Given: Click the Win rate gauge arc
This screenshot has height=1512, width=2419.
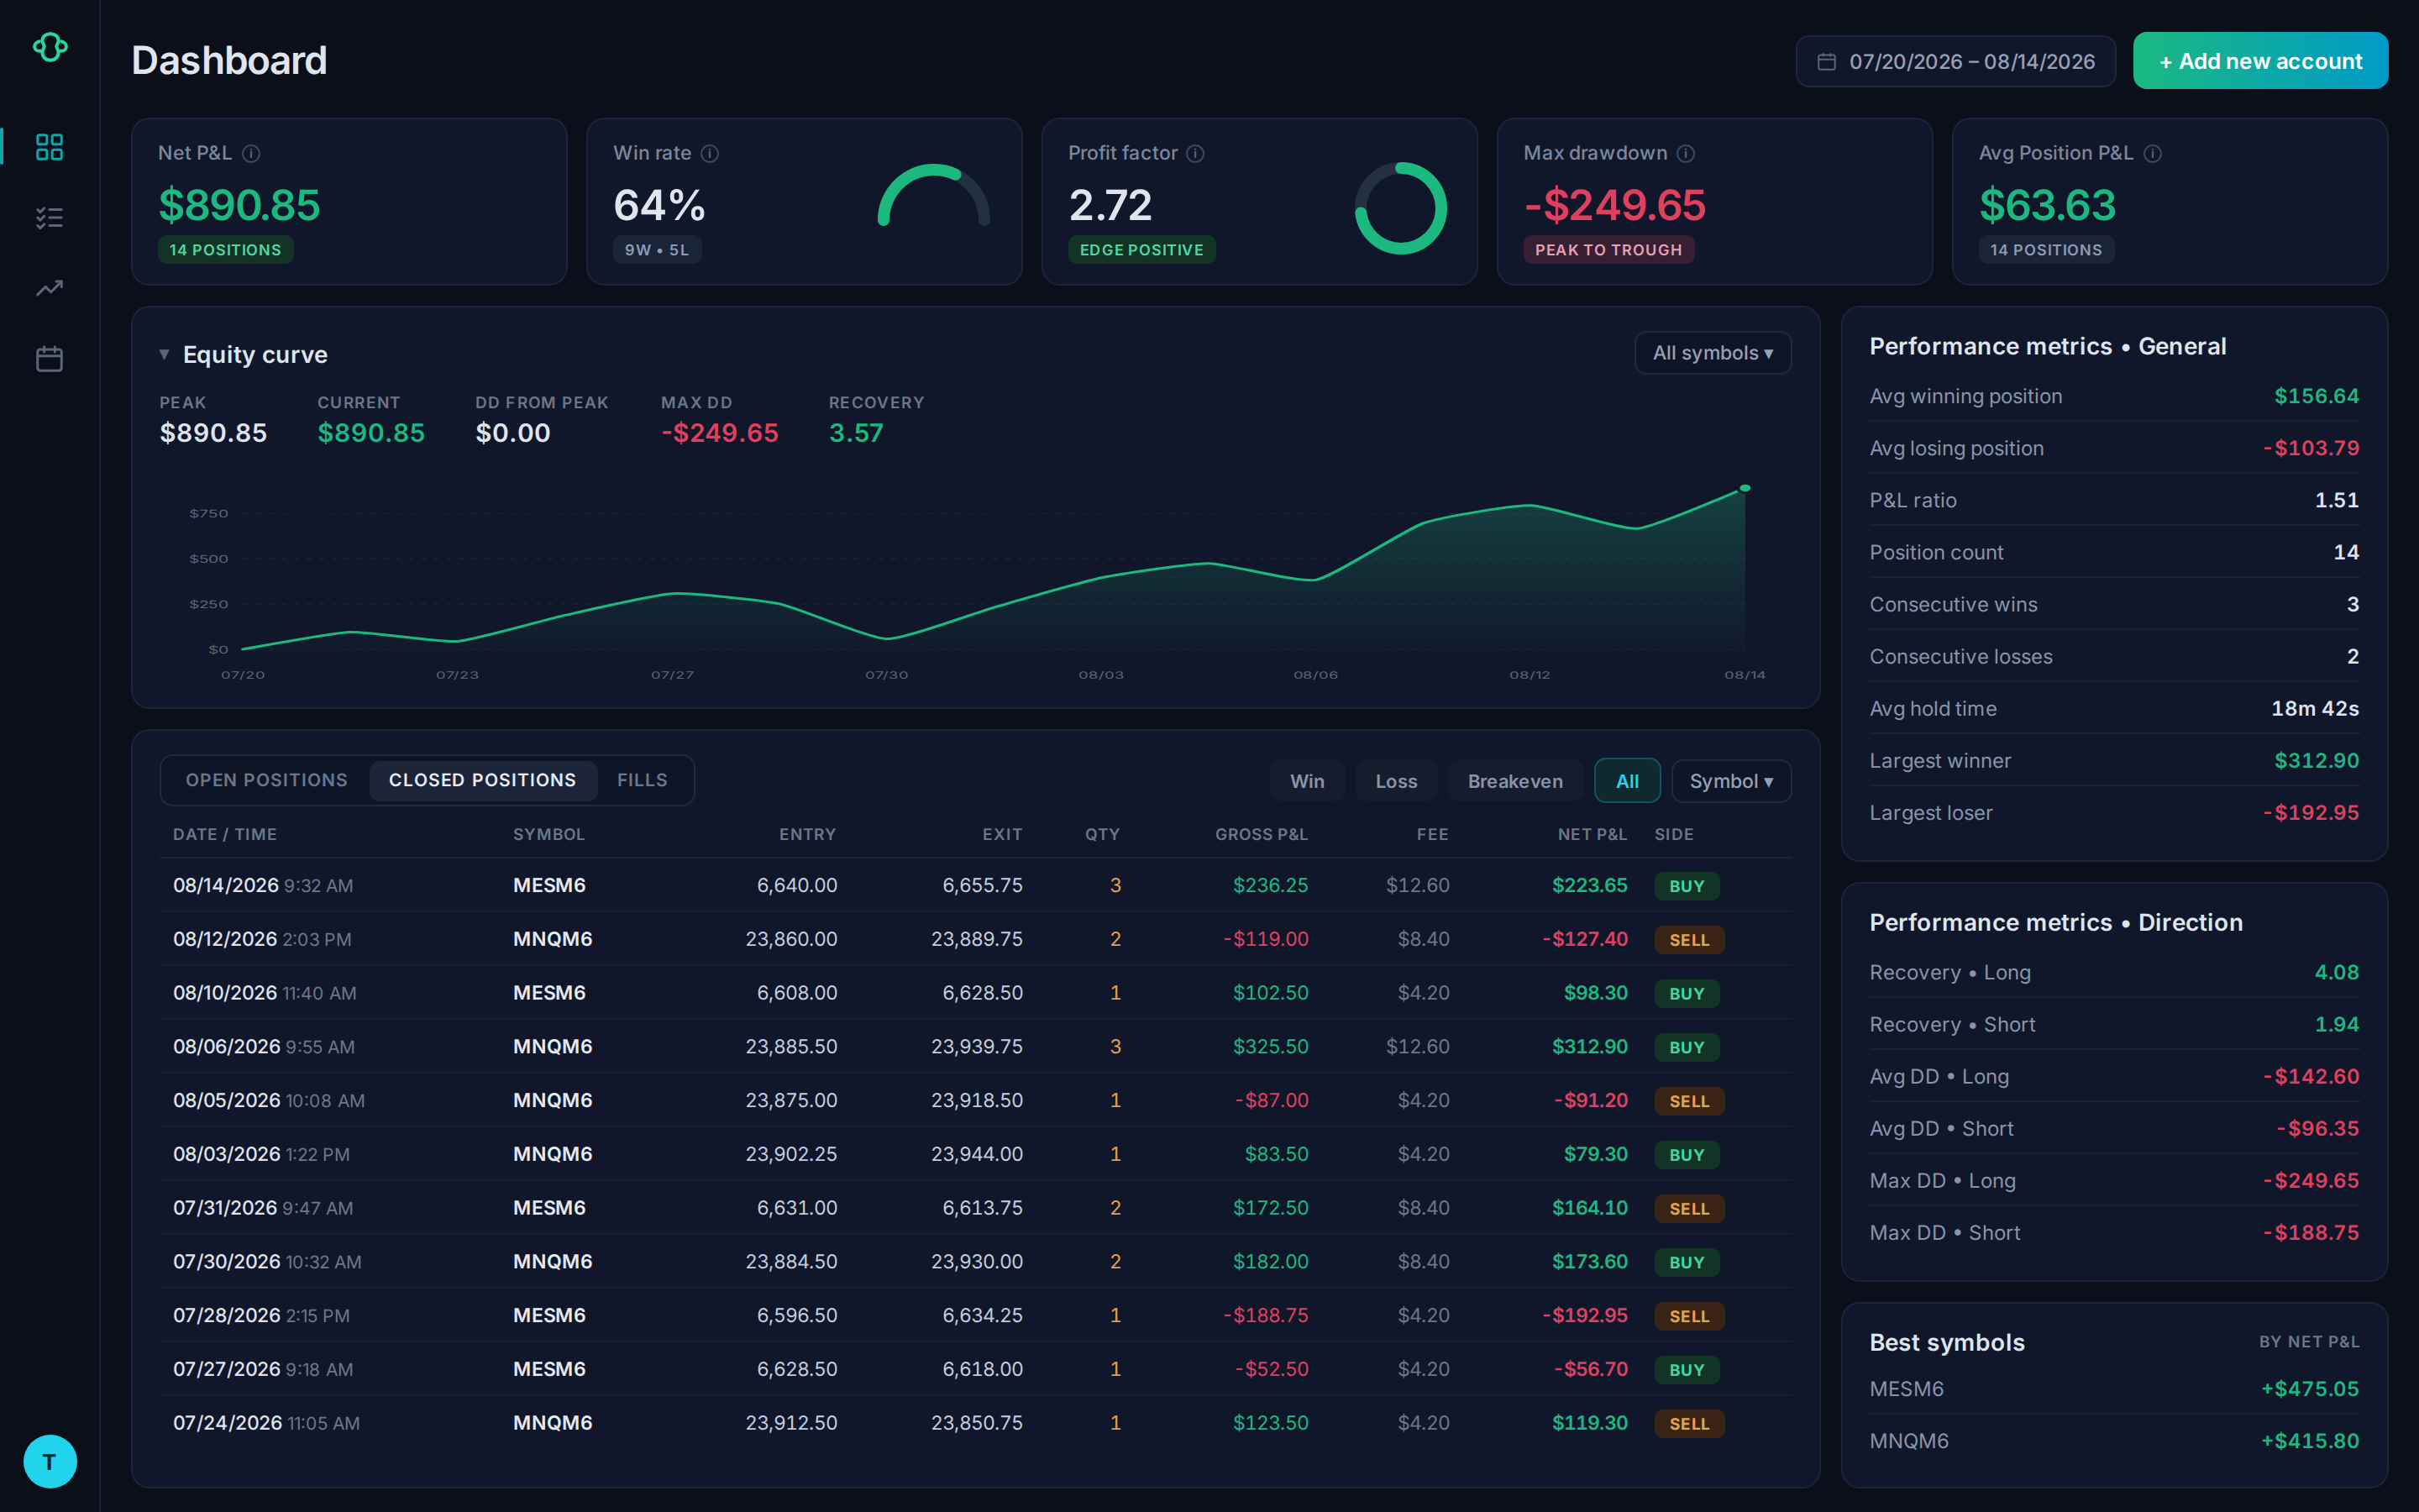Looking at the screenshot, I should pos(934,194).
